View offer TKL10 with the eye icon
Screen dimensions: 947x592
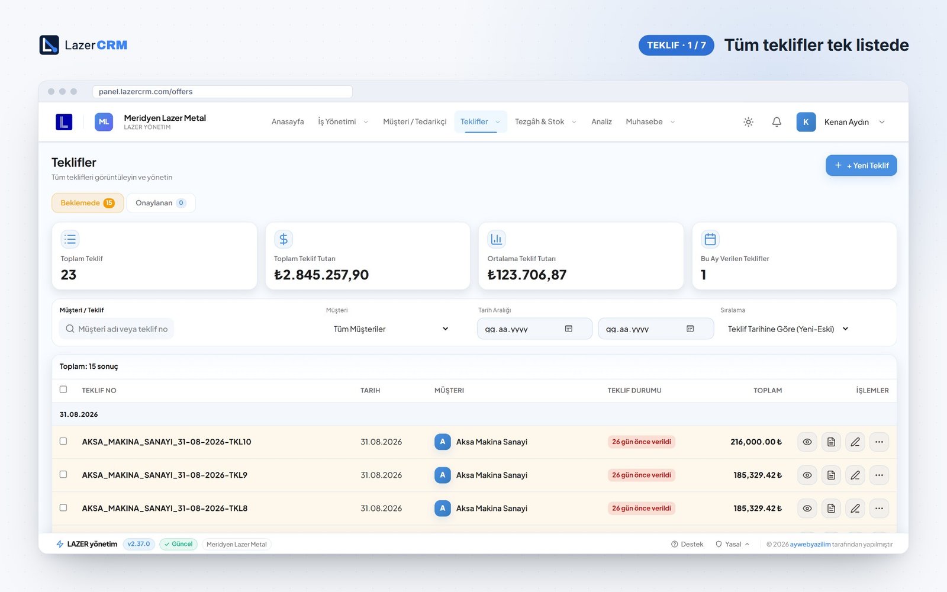pyautogui.click(x=807, y=442)
